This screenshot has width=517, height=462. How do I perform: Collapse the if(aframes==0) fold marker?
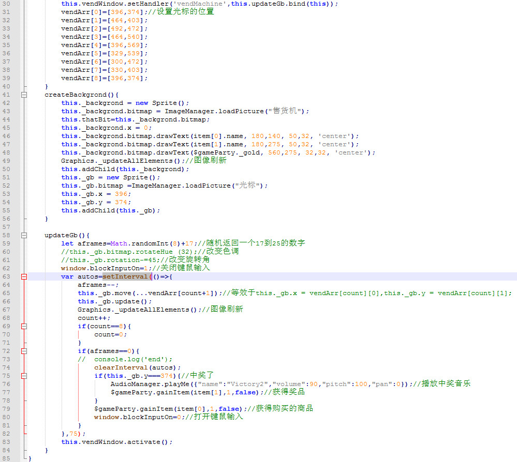[x=24, y=351]
